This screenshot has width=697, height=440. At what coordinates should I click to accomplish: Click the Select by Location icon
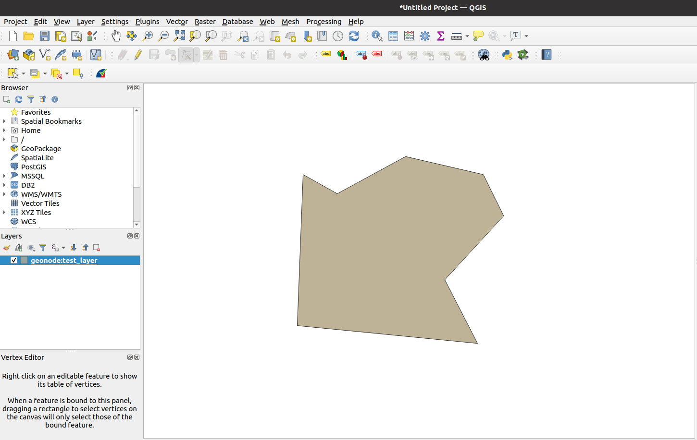pyautogui.click(x=78, y=73)
